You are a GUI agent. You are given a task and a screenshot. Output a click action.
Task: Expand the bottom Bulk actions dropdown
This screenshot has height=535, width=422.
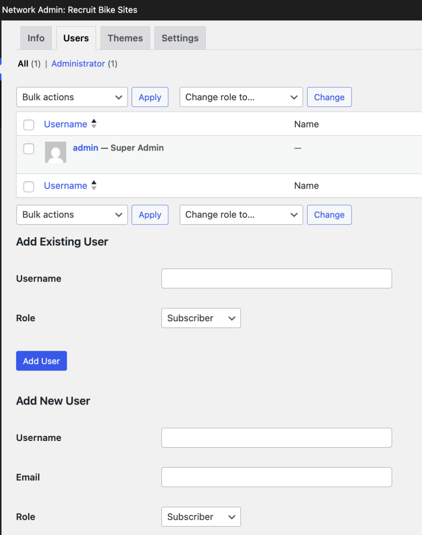72,215
